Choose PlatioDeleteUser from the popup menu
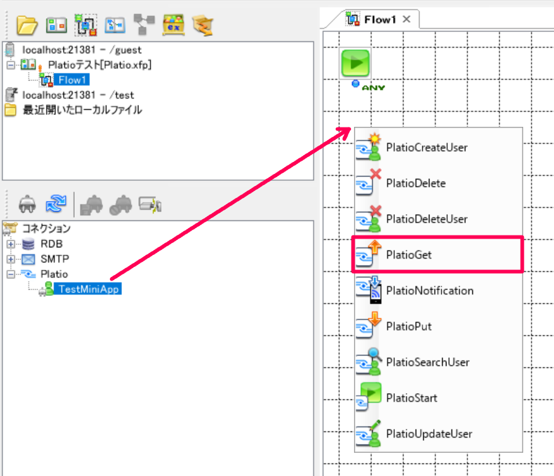The height and width of the screenshot is (476, 554). tap(438, 219)
